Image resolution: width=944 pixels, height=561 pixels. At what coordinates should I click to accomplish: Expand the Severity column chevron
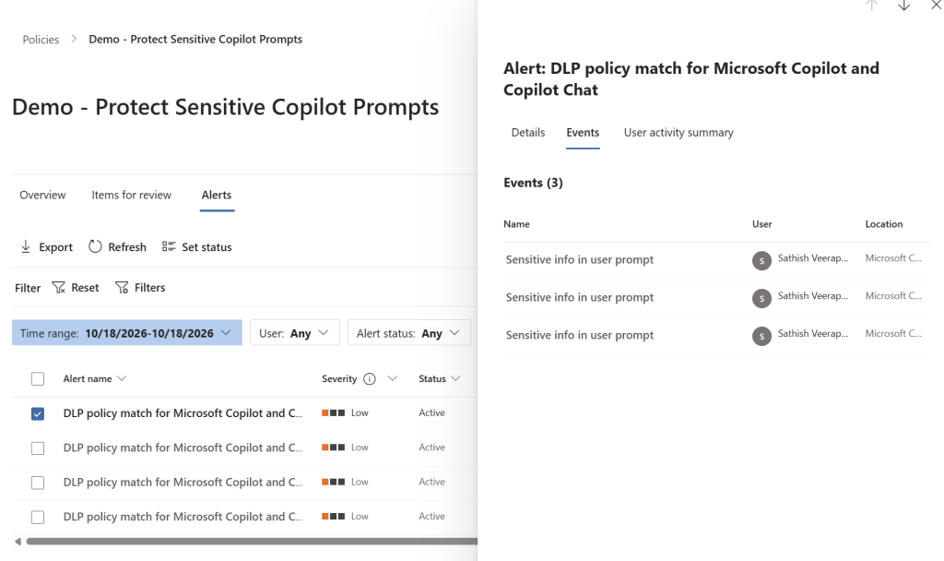pyautogui.click(x=393, y=378)
